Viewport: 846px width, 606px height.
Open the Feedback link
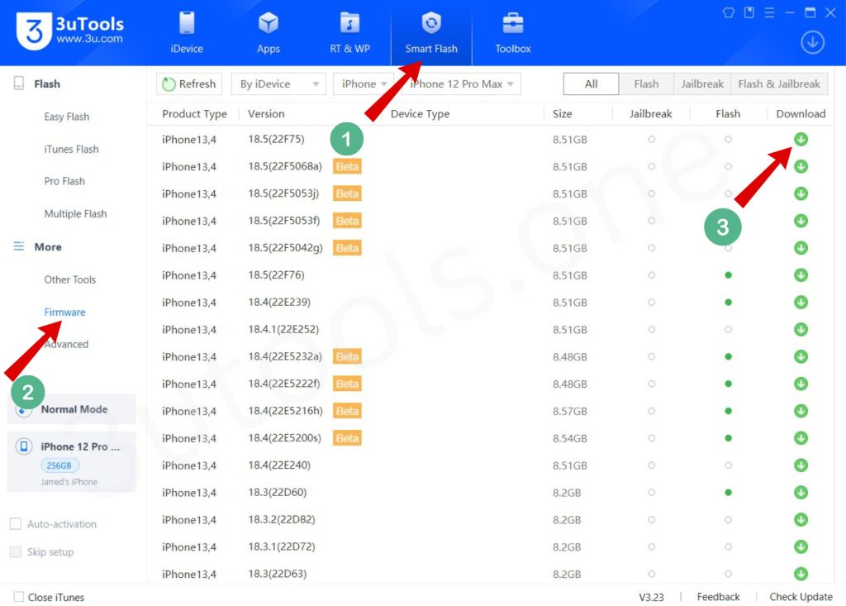pos(718,597)
